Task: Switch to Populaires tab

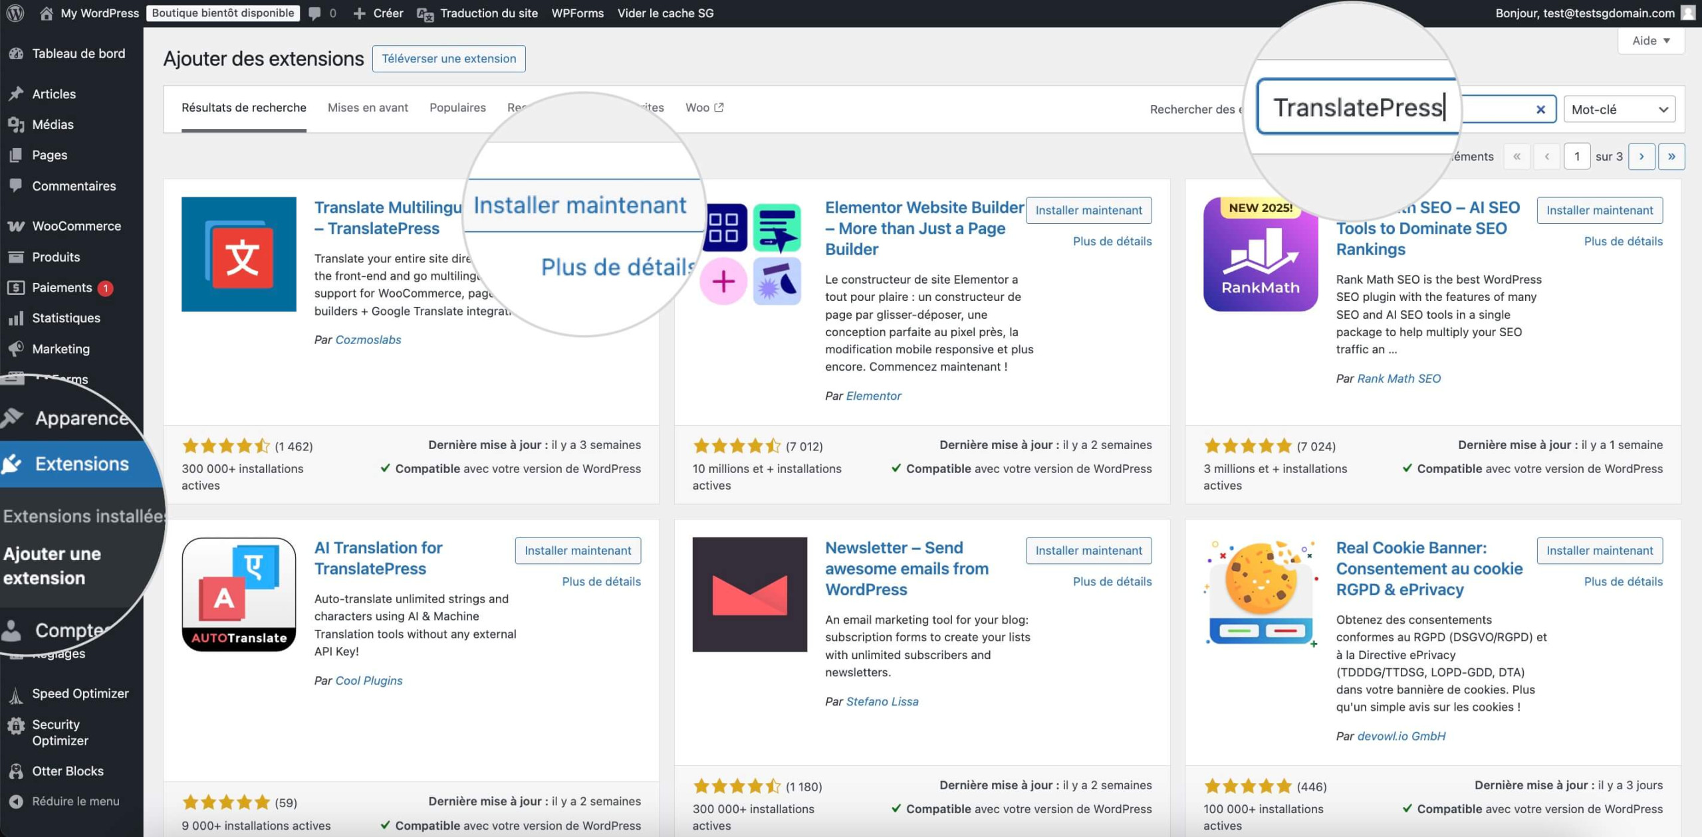Action: point(457,108)
